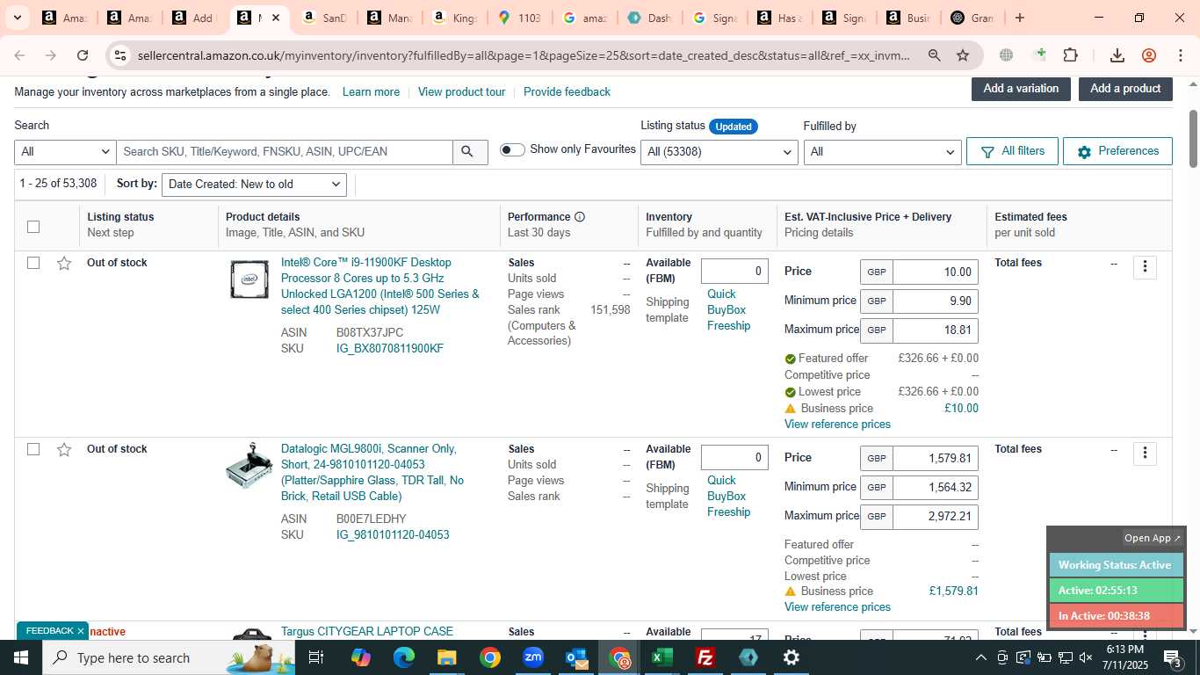Image resolution: width=1200 pixels, height=675 pixels.
Task: Open Excel from the taskbar
Action: click(662, 657)
